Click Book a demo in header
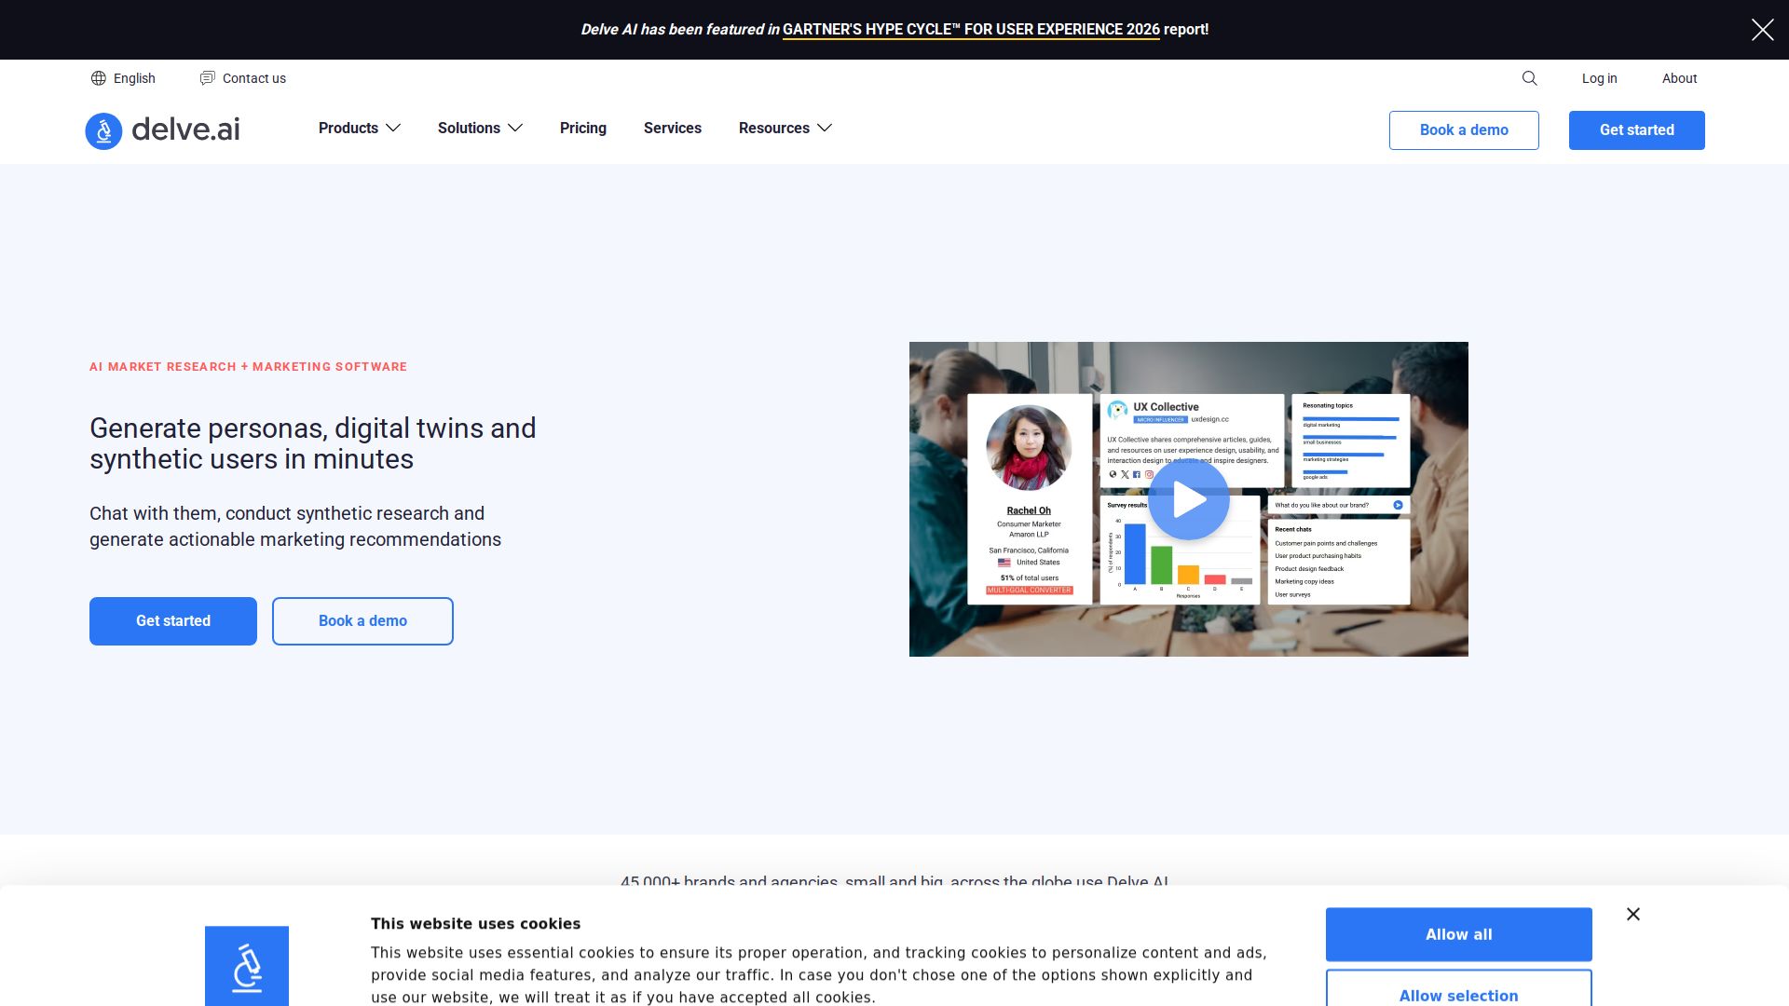Viewport: 1789px width, 1006px height. [x=1464, y=130]
